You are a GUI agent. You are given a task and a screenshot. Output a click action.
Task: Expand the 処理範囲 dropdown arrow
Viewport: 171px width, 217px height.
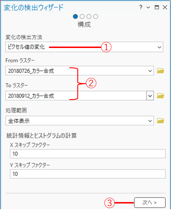(x=150, y=121)
